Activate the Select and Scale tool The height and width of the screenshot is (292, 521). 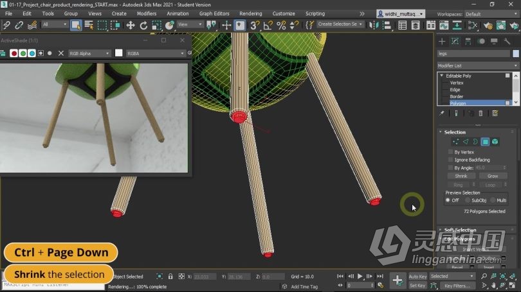[x=156, y=25]
